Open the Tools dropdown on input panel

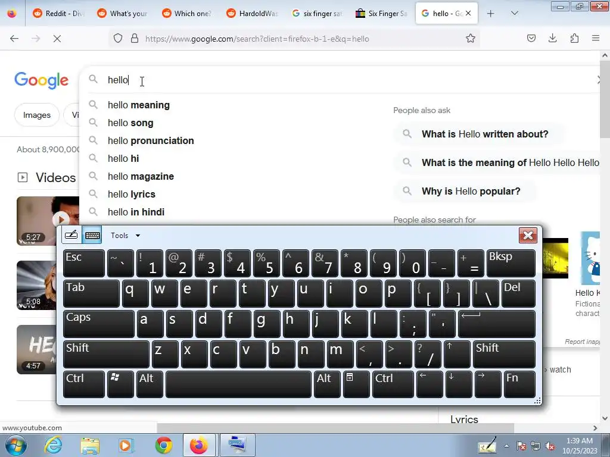pos(125,236)
